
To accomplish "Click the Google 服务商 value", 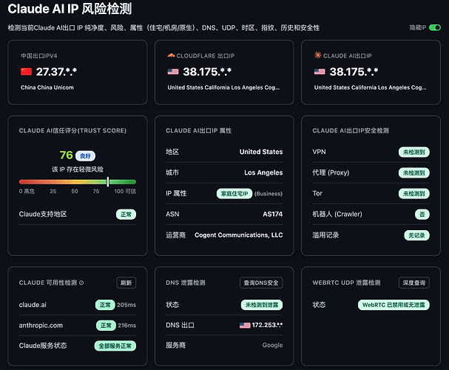I will click(x=272, y=346).
